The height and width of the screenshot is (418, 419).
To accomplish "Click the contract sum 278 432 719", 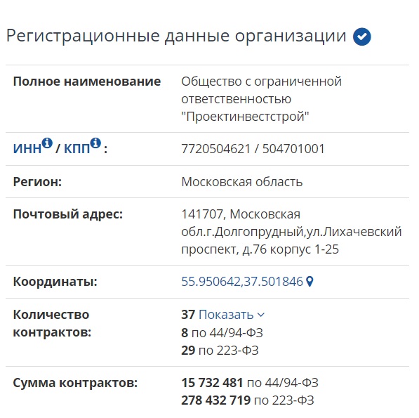I will click(216, 400).
